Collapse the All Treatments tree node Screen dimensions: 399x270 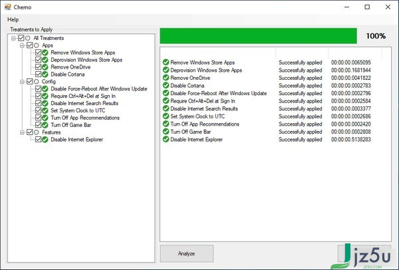(x=13, y=39)
